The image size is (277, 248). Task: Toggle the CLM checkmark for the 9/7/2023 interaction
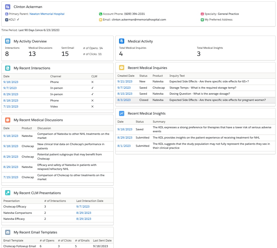92,88
